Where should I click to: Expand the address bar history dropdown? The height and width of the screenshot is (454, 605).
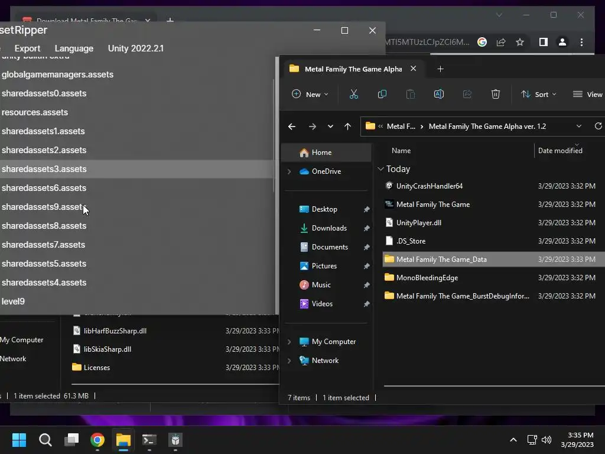pyautogui.click(x=579, y=127)
